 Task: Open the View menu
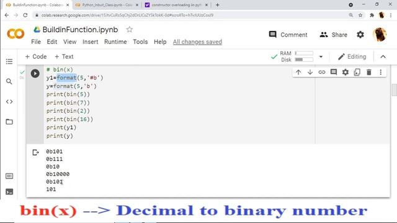(70, 42)
